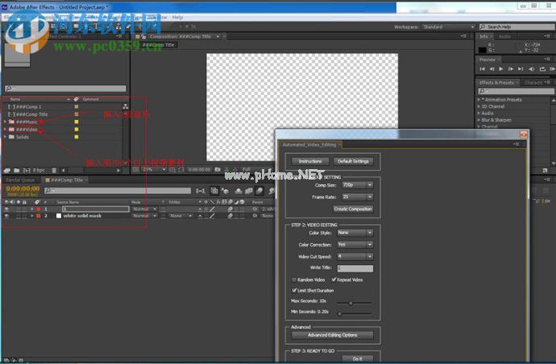The width and height of the screenshot is (556, 364).
Task: Click the ###Music folder yellow label swatch
Action: [77, 122]
